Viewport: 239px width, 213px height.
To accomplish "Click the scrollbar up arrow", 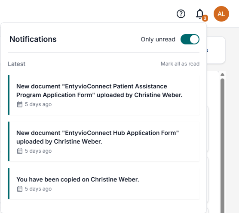I will click(x=222, y=75).
